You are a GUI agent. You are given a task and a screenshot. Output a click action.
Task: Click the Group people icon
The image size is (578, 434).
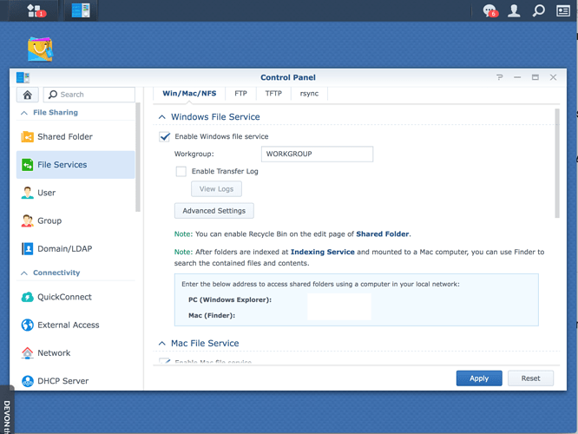click(x=27, y=220)
